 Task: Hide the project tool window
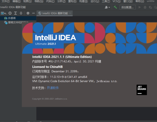33,13
